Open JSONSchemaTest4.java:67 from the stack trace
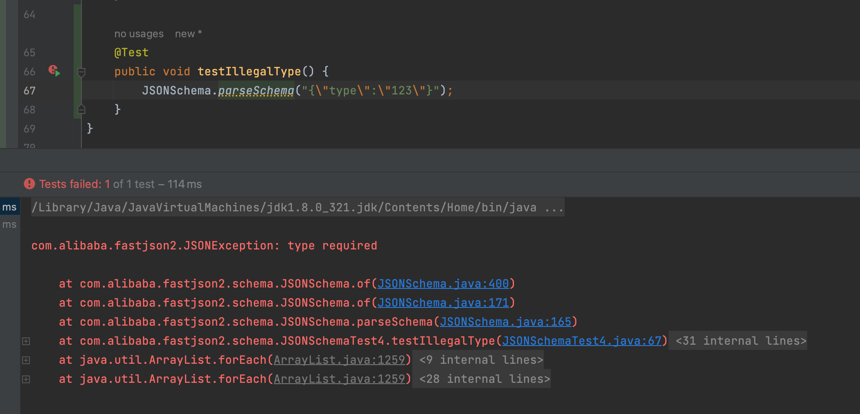Image resolution: width=860 pixels, height=414 pixels. [x=582, y=341]
